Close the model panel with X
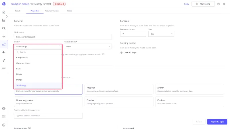230x129 pixels. [224, 4]
